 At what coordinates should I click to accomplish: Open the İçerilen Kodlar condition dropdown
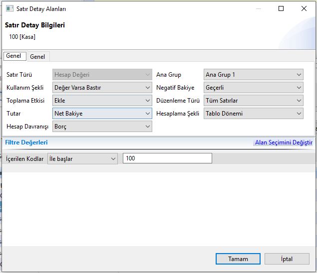(82, 158)
